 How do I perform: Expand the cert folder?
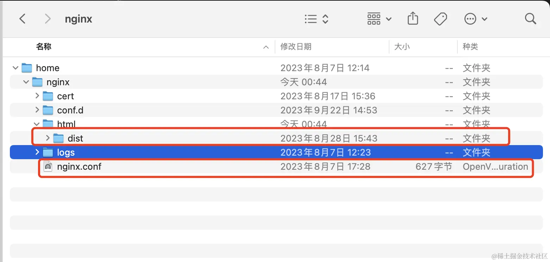(x=37, y=96)
